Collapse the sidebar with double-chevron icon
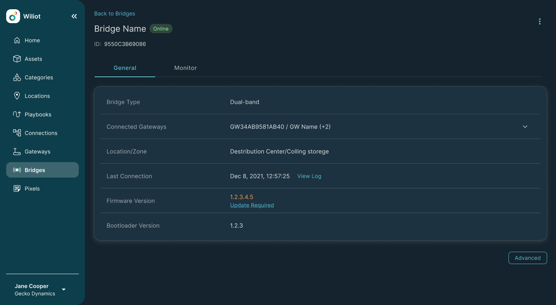 pyautogui.click(x=74, y=16)
